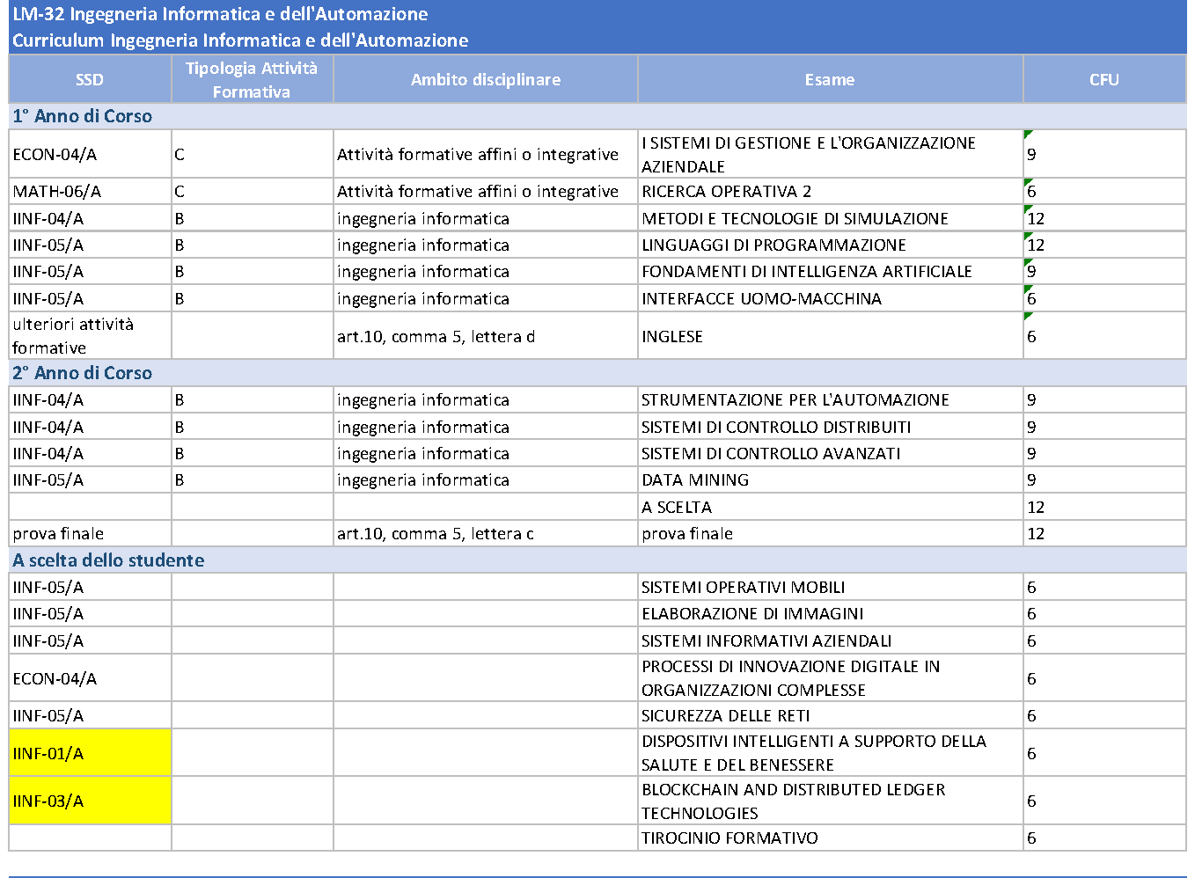Select 'LINGUAGGI DI PROGRAMMAZIONE' exam cell
This screenshot has width=1195, height=878.
tap(830, 245)
